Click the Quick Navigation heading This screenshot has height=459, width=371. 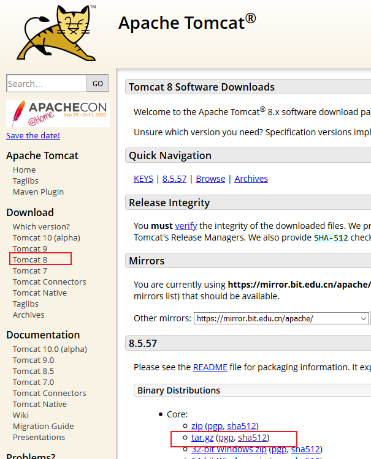pos(170,155)
